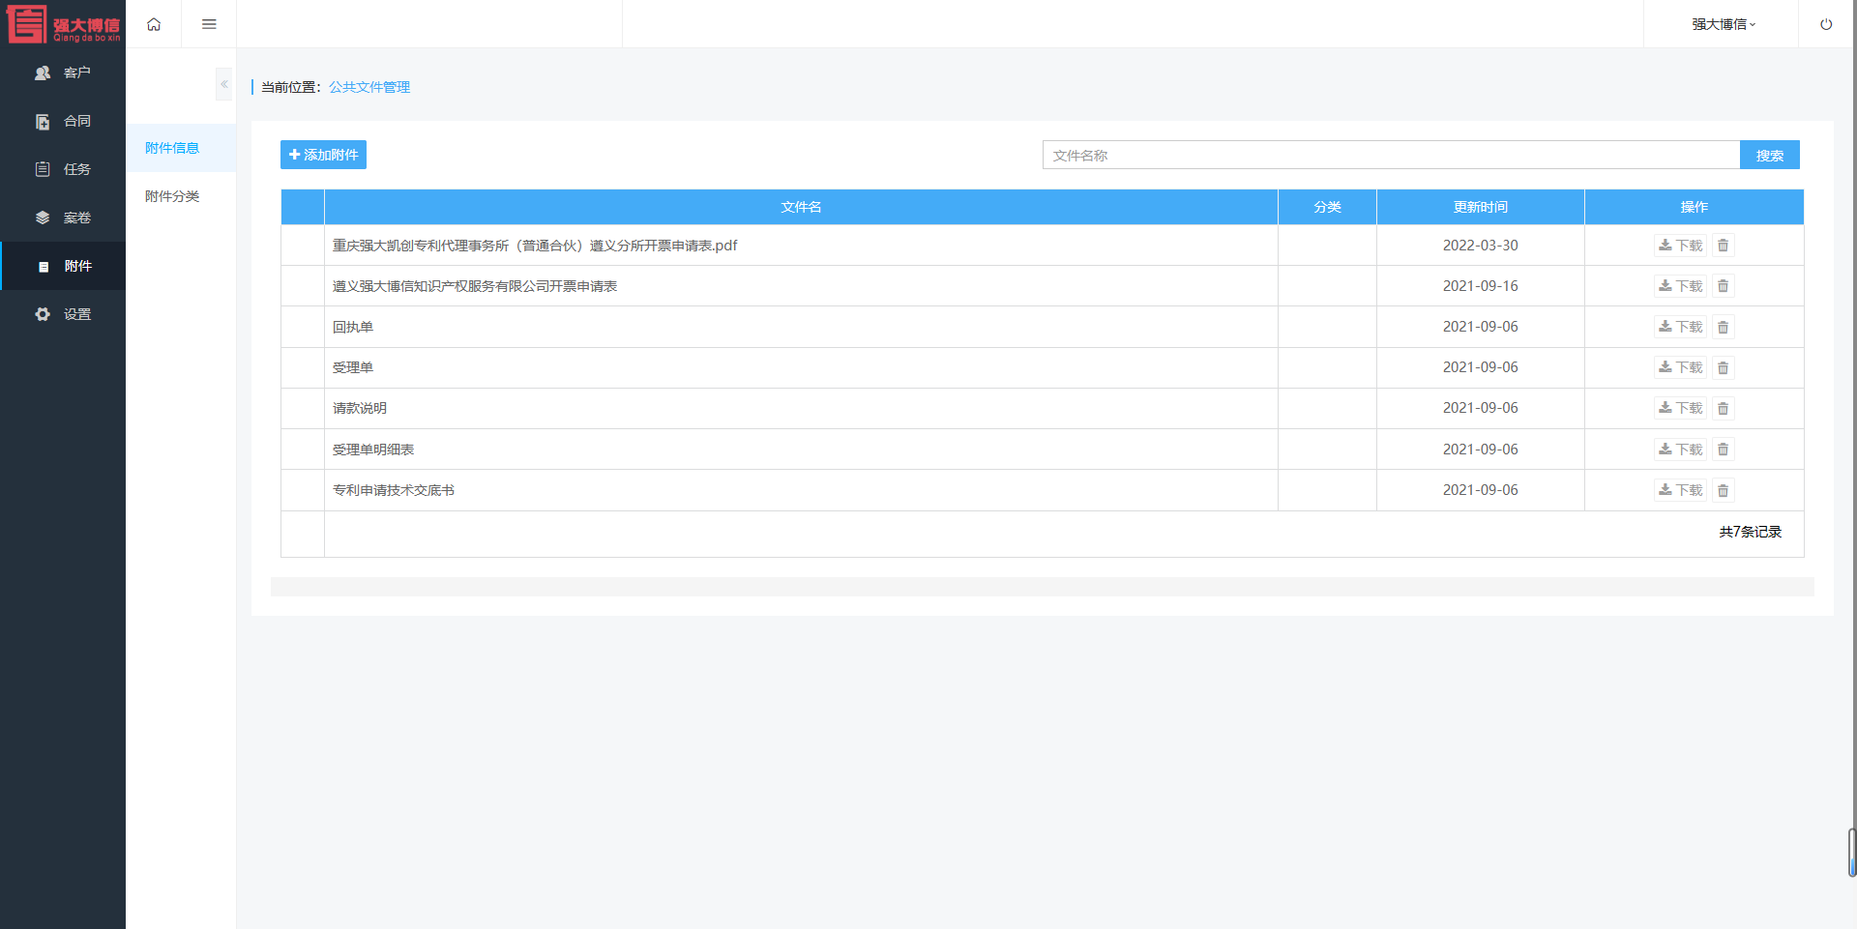The height and width of the screenshot is (929, 1857).
Task: Download the 遵义分所开票申请表.pdf file
Action: 1680,246
